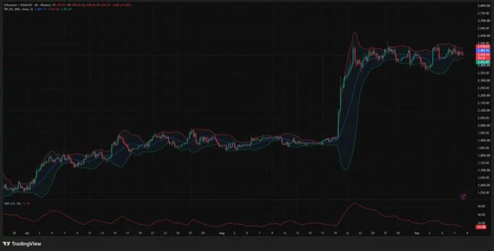Screen dimensions: 494x251
Task: Click the purple circular icon above ADX pane
Action: click(463, 197)
